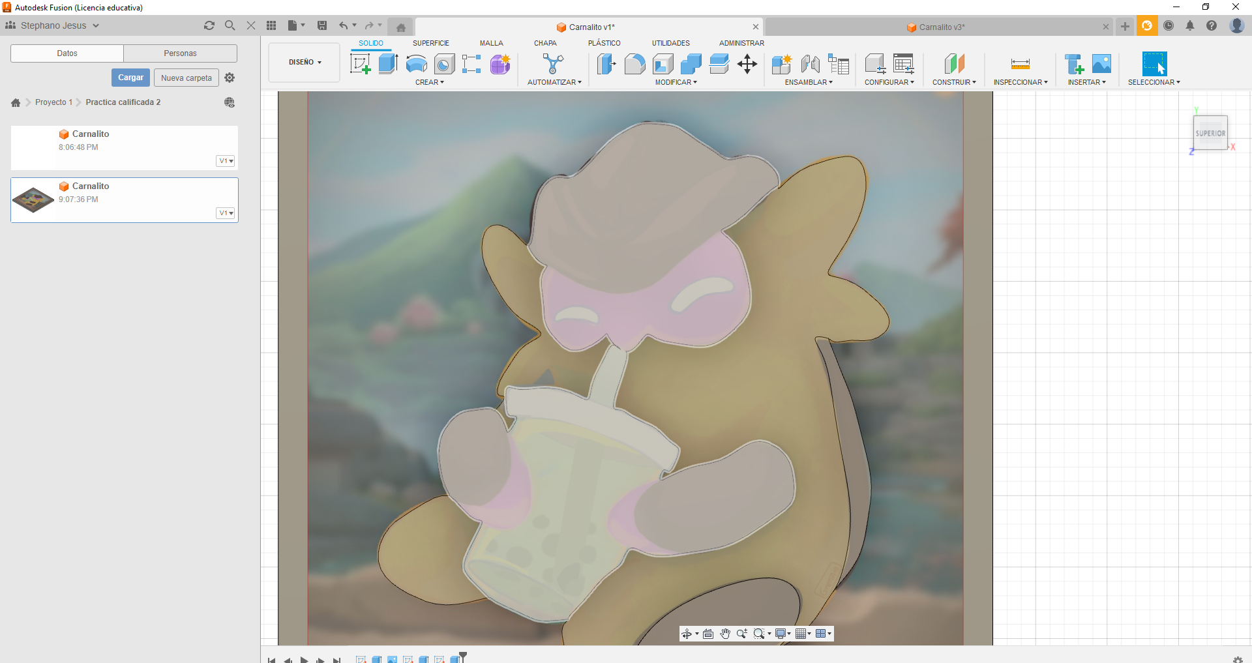Open Display Settings dropdown in navigation bar
Viewport: 1252px width, 663px height.
click(782, 634)
